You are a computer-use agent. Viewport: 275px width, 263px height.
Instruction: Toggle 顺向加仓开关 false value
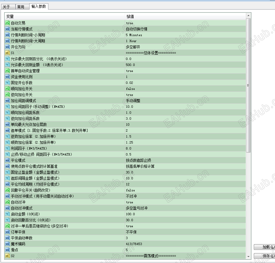pos(130,89)
